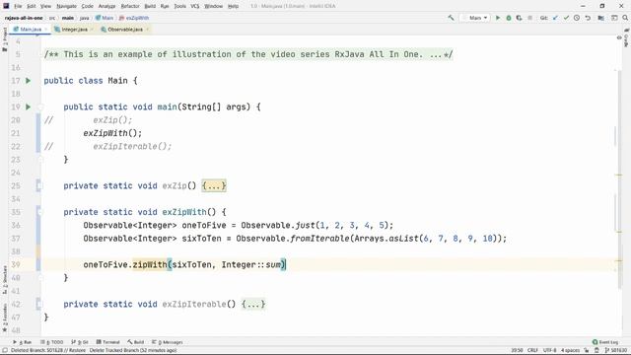Toggle fold marker at exZip line 25

tap(39, 186)
